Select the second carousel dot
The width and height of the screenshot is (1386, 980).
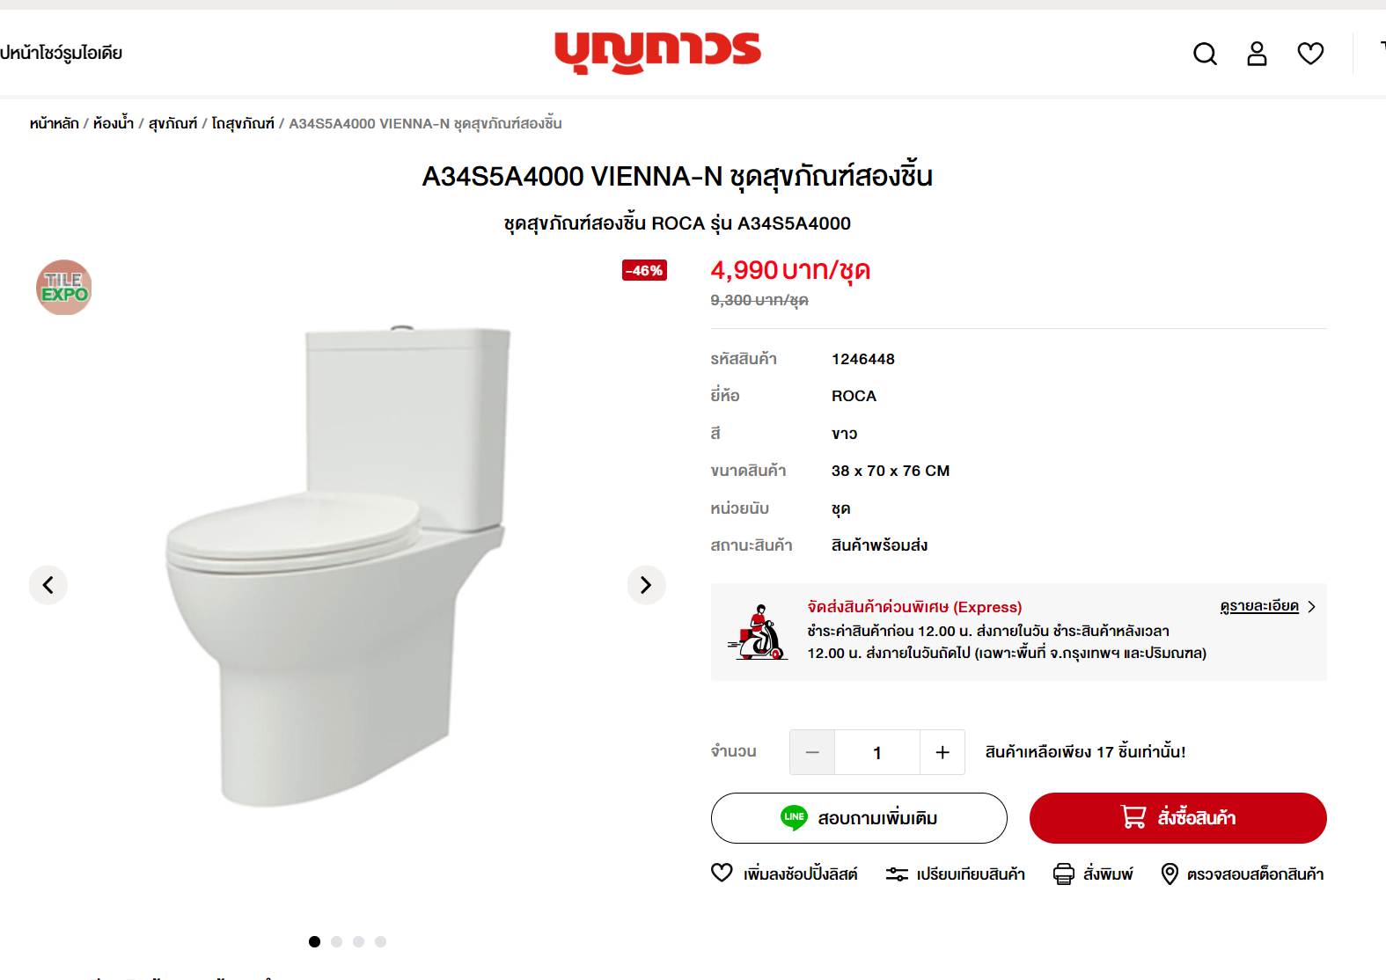click(336, 941)
